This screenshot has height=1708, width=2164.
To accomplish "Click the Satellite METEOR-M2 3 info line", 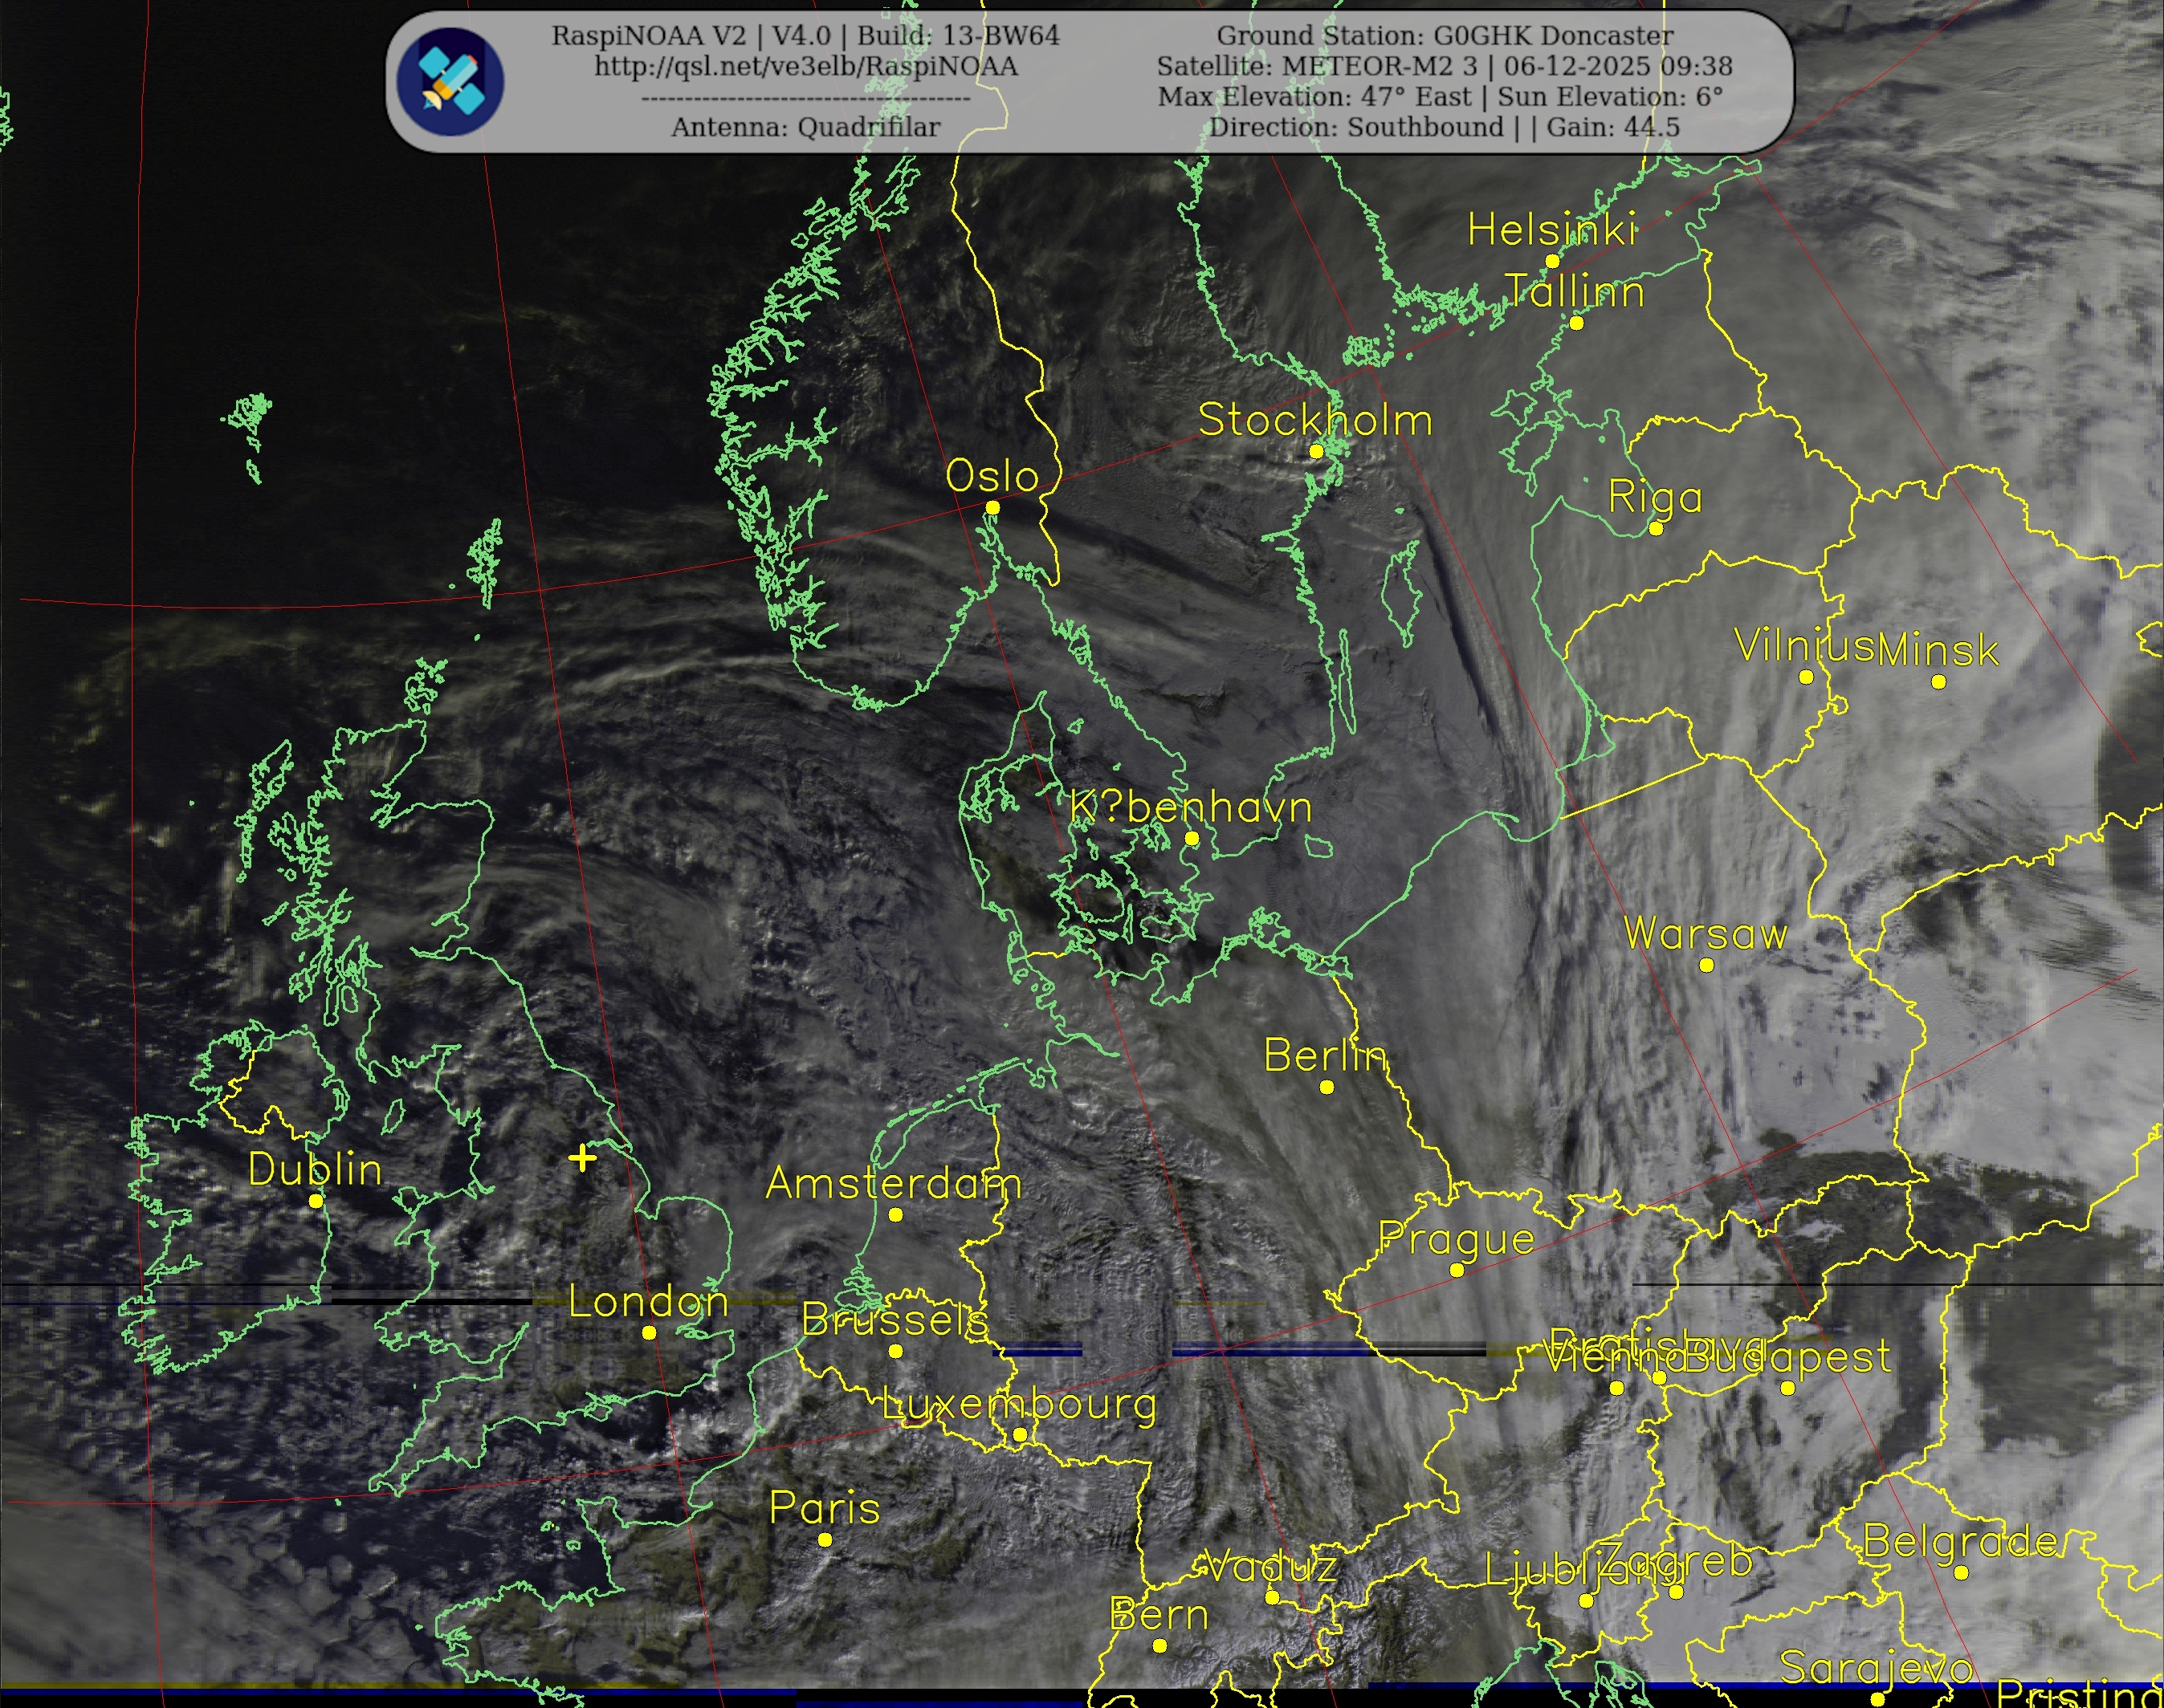I will pyautogui.click(x=1445, y=66).
